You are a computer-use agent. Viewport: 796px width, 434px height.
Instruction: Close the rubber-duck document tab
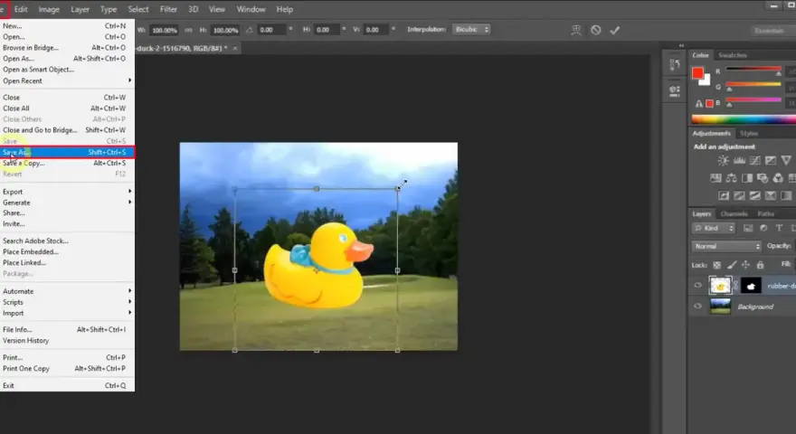(235, 48)
